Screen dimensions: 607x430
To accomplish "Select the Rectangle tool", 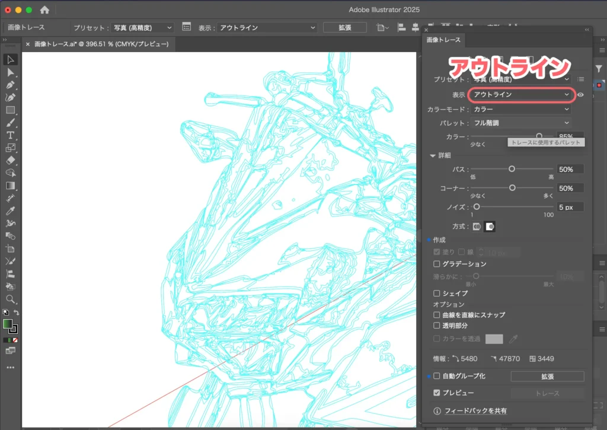I will coord(11,110).
